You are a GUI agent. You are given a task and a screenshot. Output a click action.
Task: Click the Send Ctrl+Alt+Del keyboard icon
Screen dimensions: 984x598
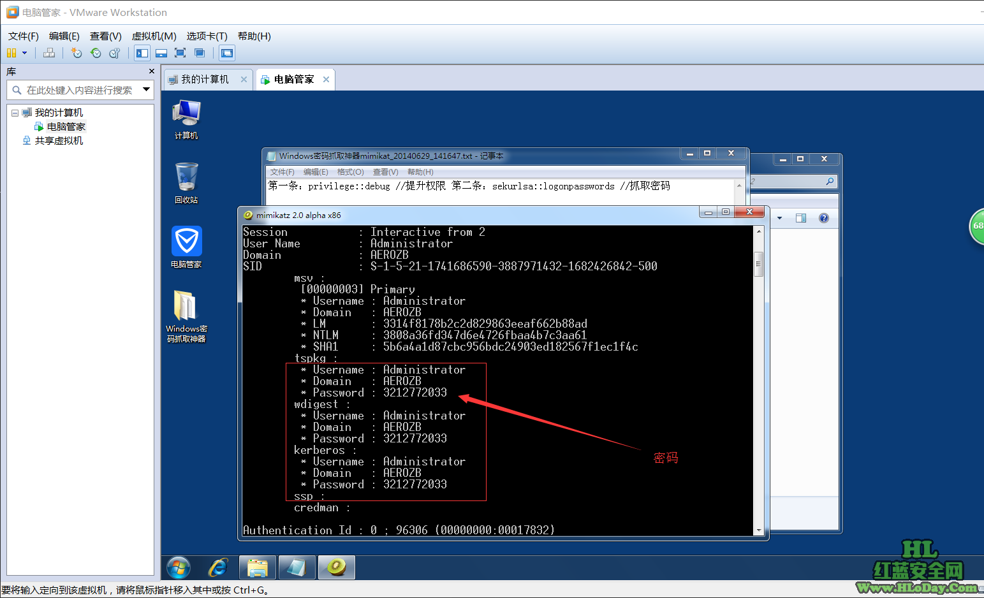pyautogui.click(x=49, y=53)
